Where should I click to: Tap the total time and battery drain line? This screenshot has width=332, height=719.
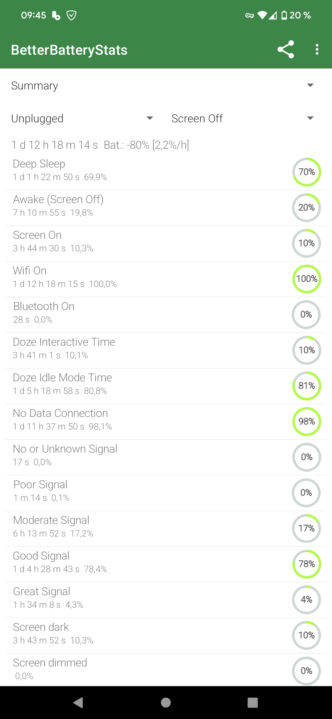click(x=100, y=145)
